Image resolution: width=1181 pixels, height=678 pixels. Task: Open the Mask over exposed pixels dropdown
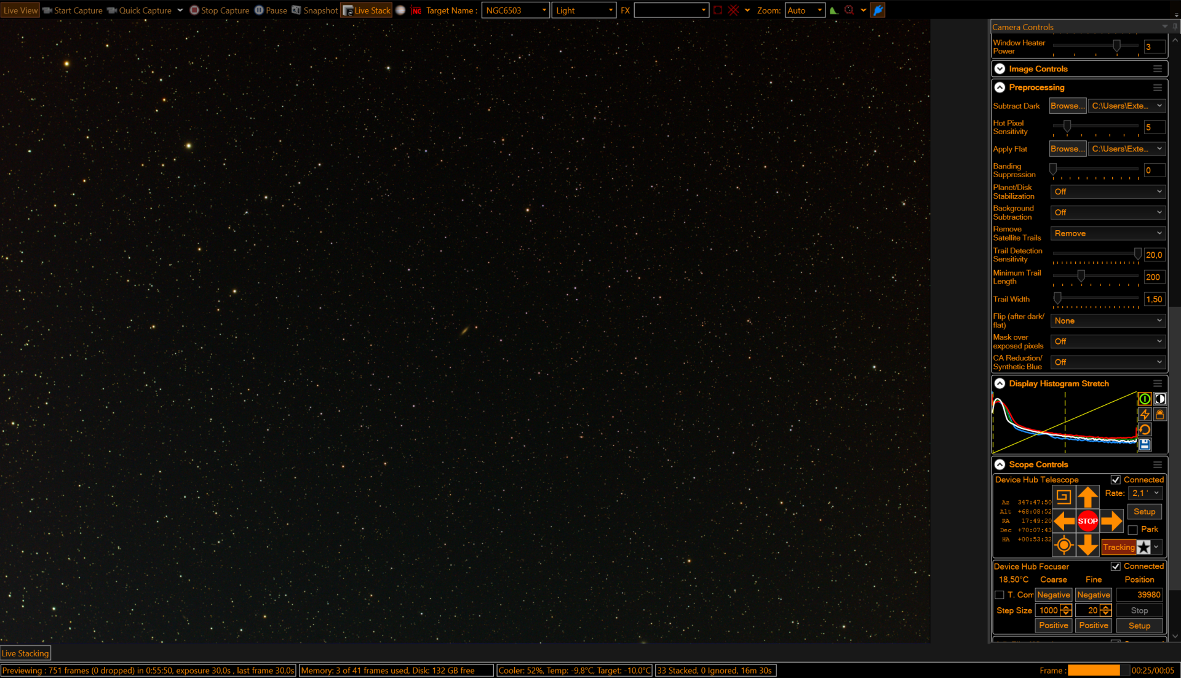click(x=1108, y=341)
